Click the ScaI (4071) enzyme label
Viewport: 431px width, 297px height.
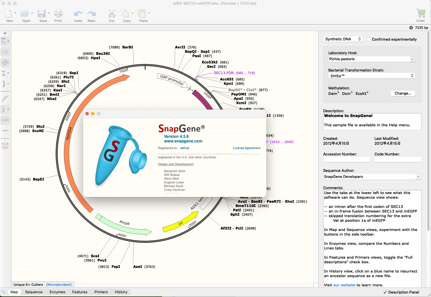89,256
